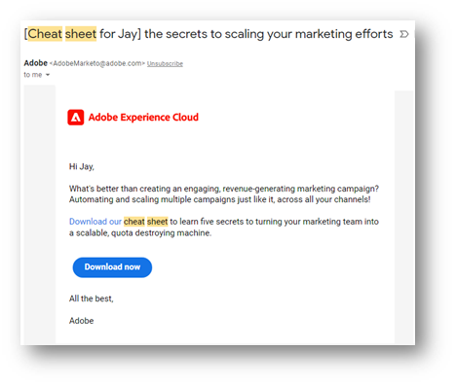Select the AdobeMarketo@adobe.com sender address
Screen dimensions: 456x386
pos(97,63)
